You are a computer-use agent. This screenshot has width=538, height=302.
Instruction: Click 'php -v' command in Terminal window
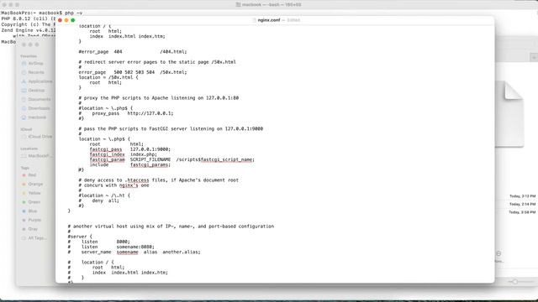73,13
